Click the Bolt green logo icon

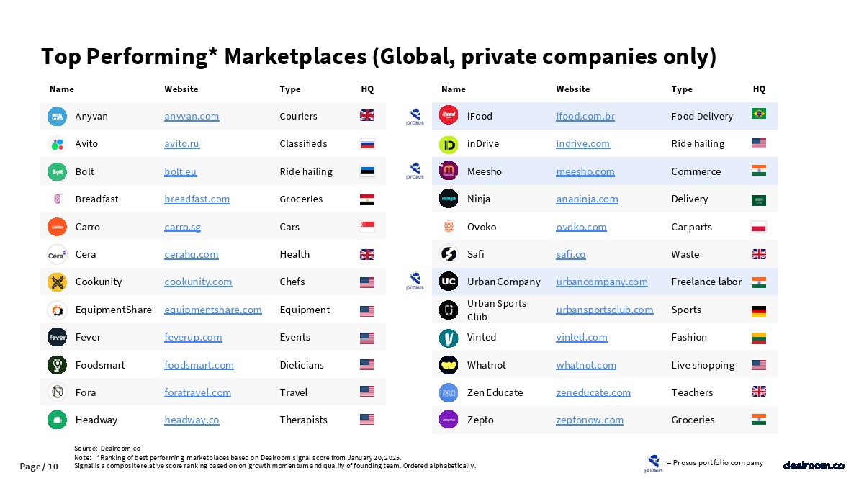(x=57, y=171)
